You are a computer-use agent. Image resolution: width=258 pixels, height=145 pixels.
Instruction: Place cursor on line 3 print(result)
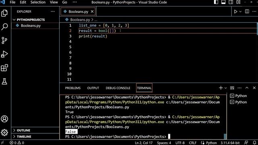(93, 36)
